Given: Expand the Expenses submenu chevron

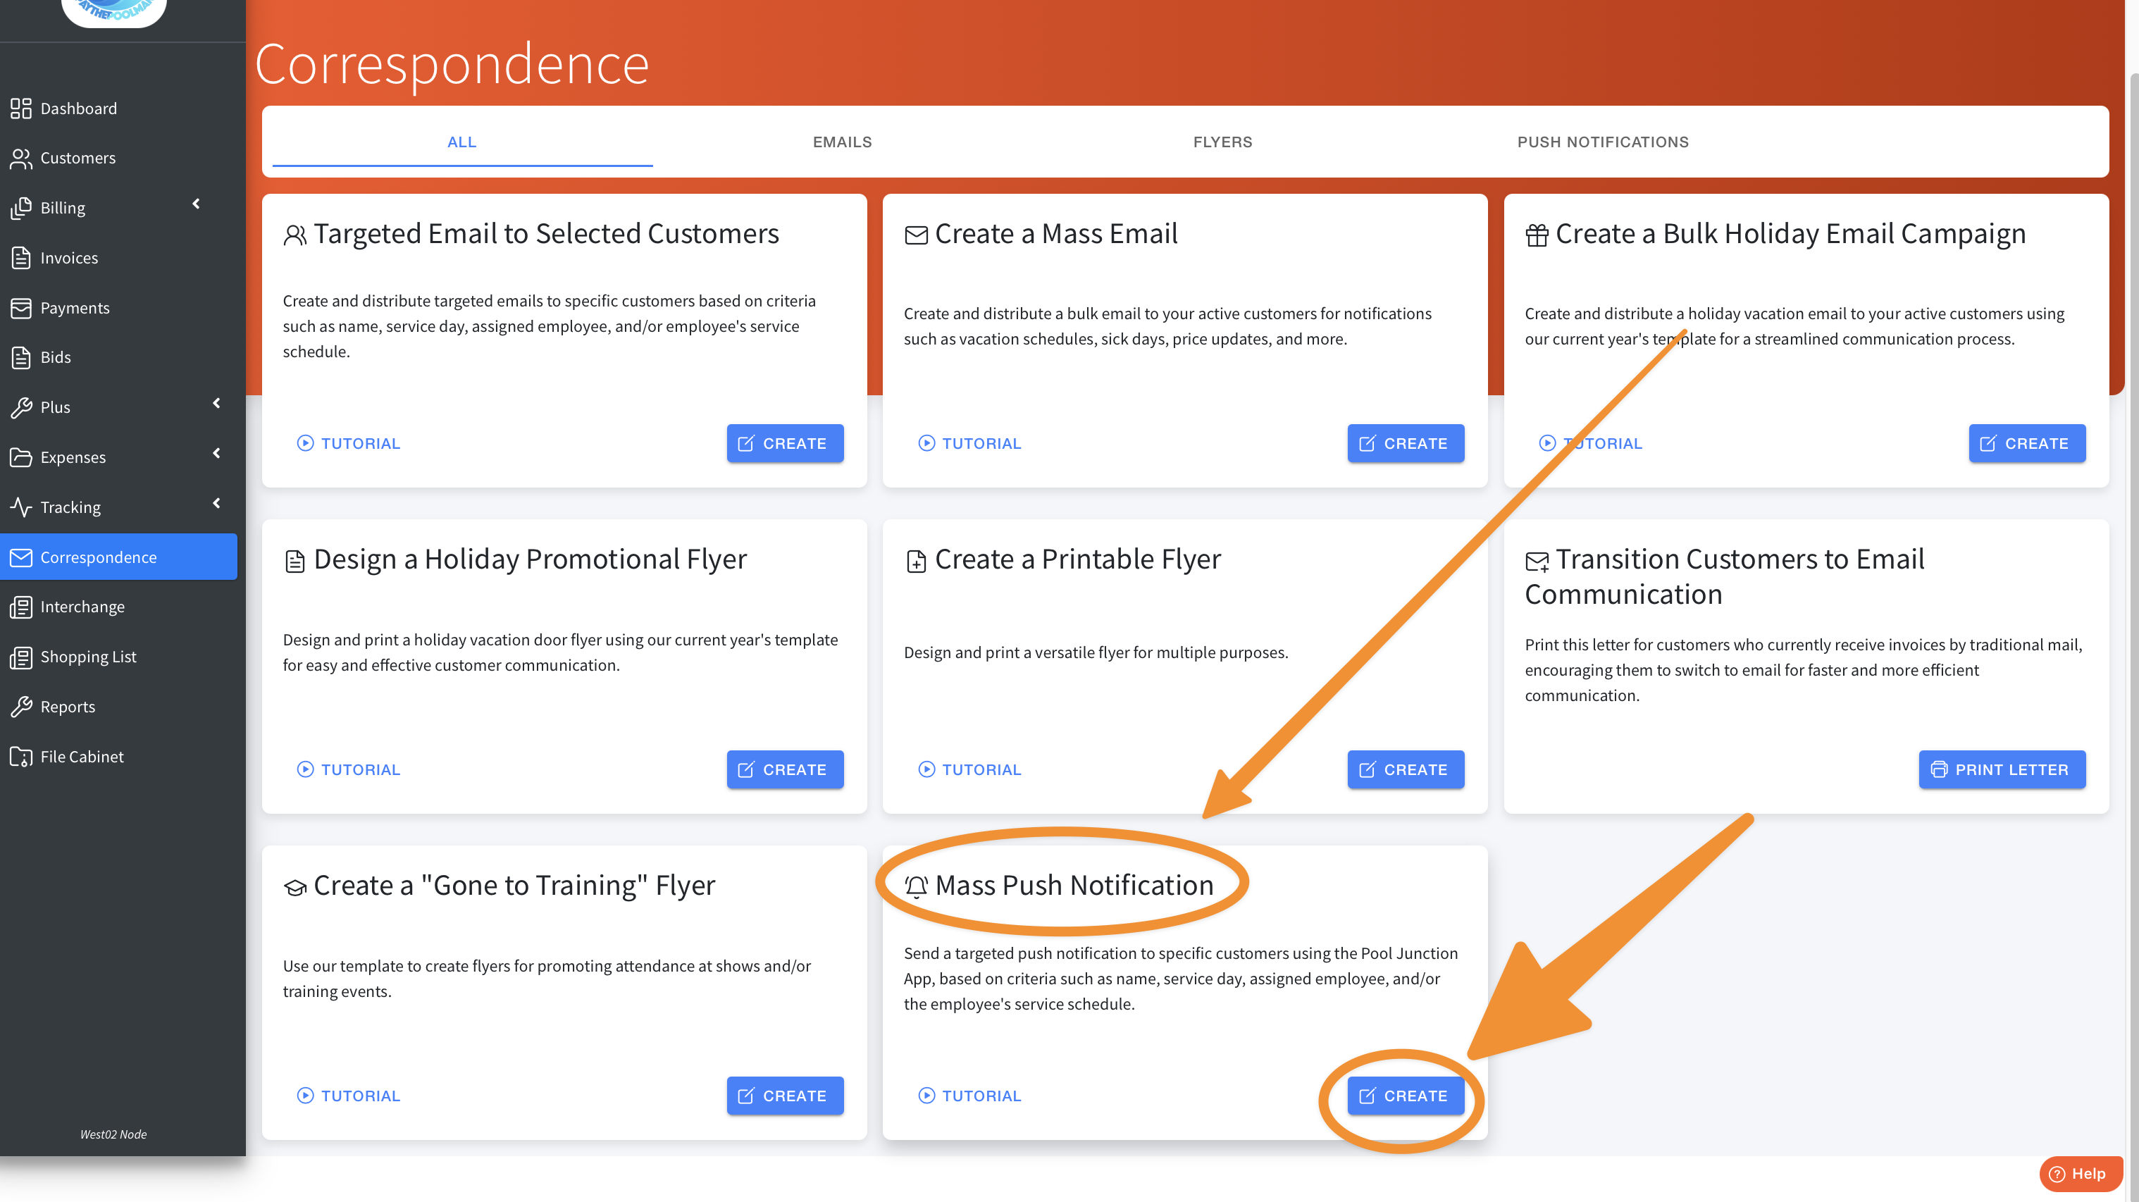Looking at the screenshot, I should tap(216, 453).
